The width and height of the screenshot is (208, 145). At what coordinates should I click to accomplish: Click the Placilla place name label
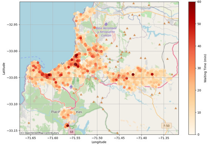pos(56,112)
